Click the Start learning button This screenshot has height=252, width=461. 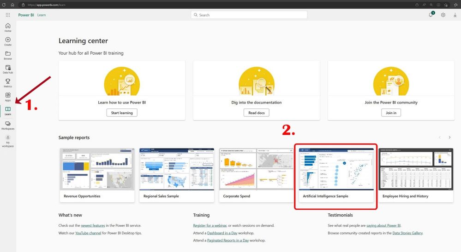coord(122,113)
